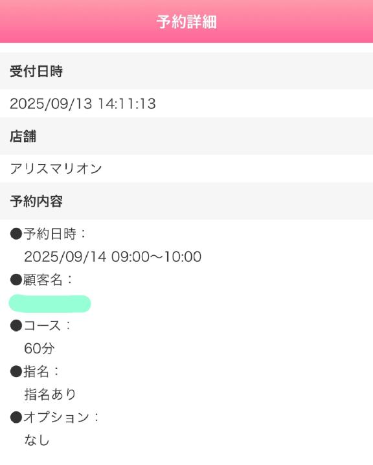Click the bullet icon beside コース
Image resolution: width=373 pixels, height=465 pixels.
[16, 326]
